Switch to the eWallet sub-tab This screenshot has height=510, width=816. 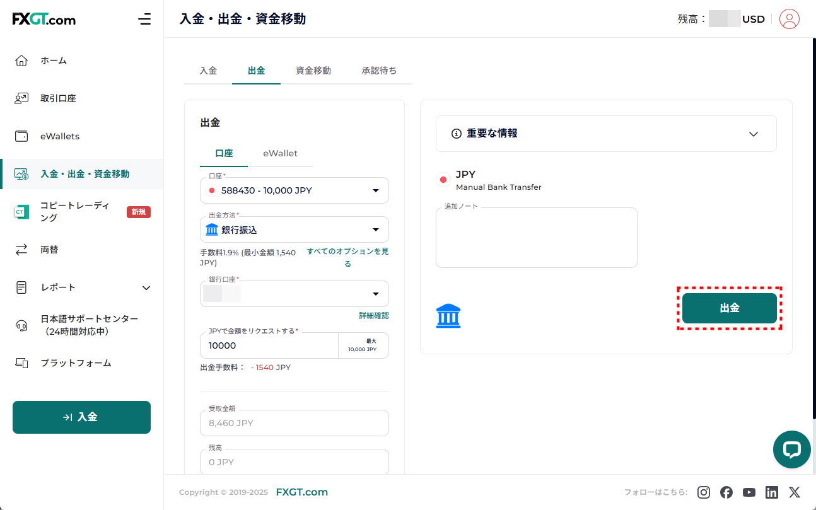point(280,153)
